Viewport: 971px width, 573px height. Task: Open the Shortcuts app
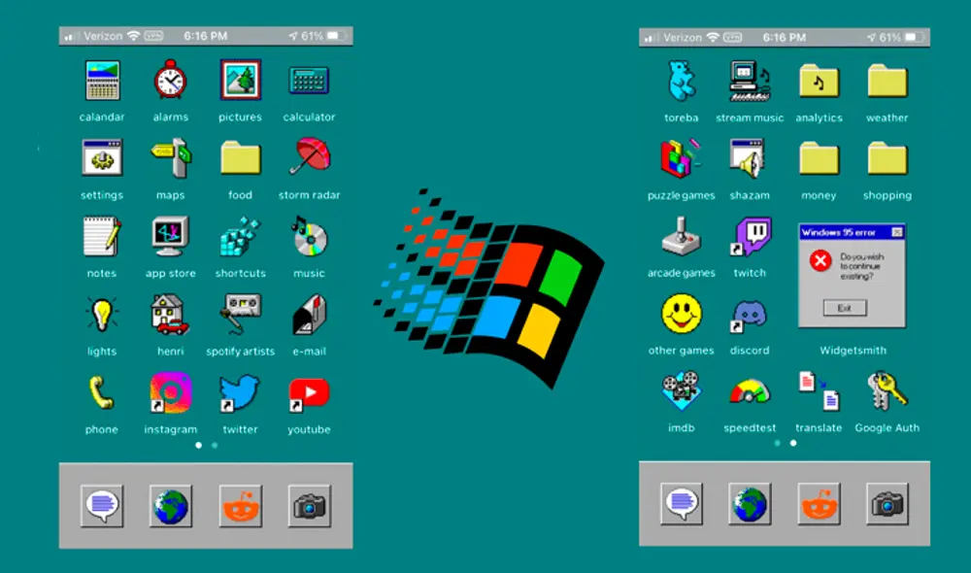(x=240, y=238)
